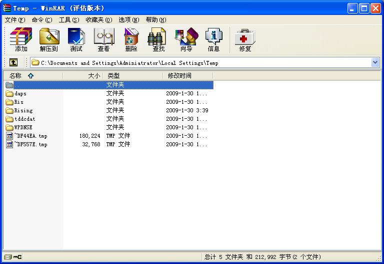Launch the 向导 (Wizard) icon
The width and height of the screenshot is (384, 264).
186,36
